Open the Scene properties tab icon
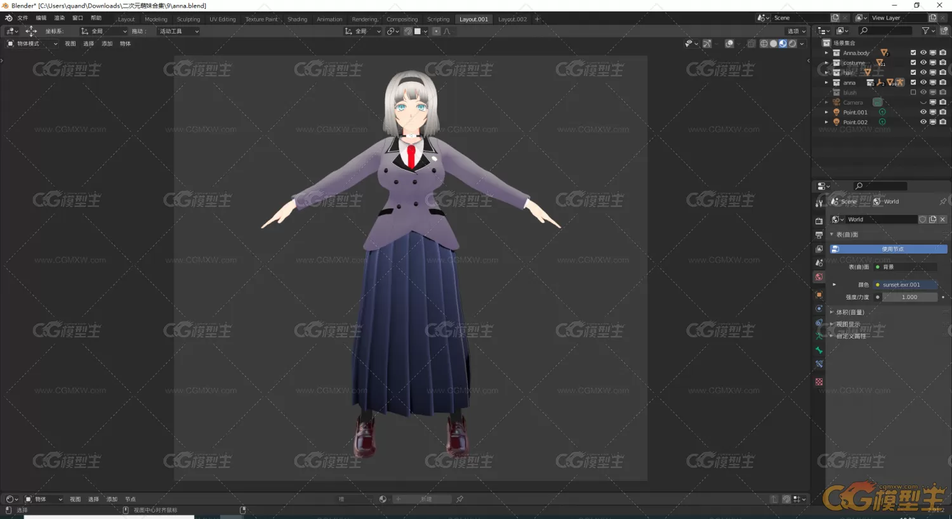 [819, 262]
